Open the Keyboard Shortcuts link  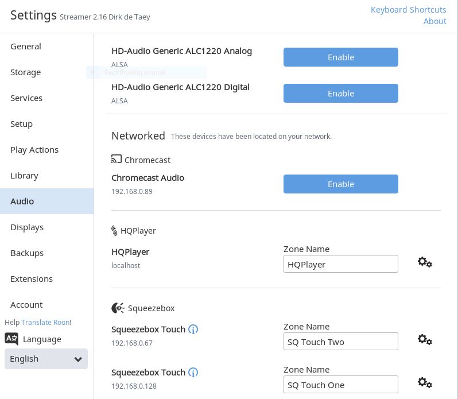click(408, 10)
